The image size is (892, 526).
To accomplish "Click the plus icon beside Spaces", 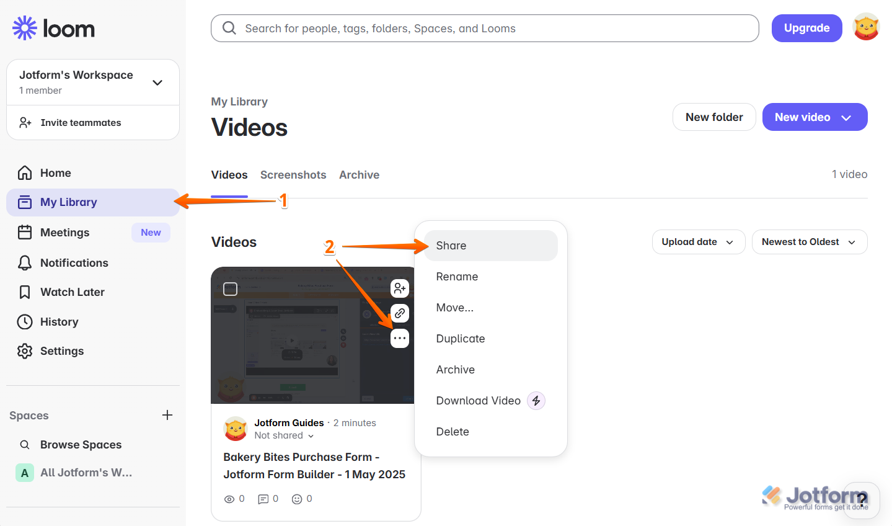I will click(x=167, y=415).
